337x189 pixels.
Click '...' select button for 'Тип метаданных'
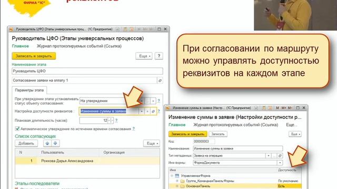[x=274, y=155]
